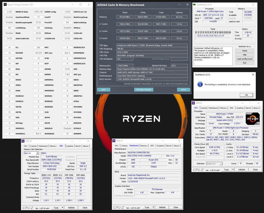The image size is (264, 213).
Task: Click the tSTAGLR Disabled field
Action: 67,128
